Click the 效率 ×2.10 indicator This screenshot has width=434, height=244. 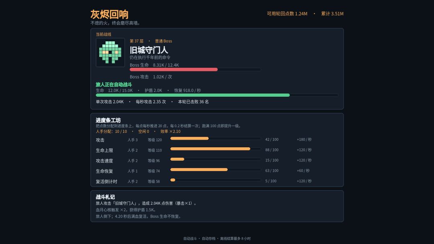[x=170, y=132]
